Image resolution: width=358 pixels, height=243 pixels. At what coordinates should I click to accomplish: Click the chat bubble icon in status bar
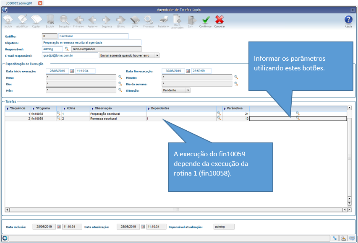[352, 238]
